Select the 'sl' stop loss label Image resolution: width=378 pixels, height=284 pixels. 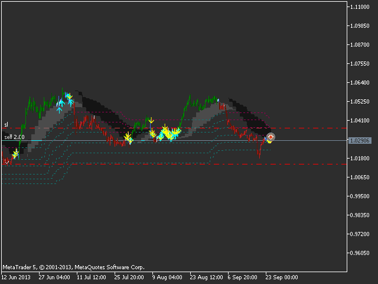6,125
